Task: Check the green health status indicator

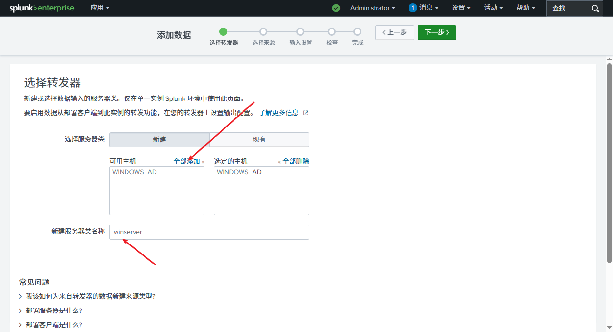Action: click(336, 8)
